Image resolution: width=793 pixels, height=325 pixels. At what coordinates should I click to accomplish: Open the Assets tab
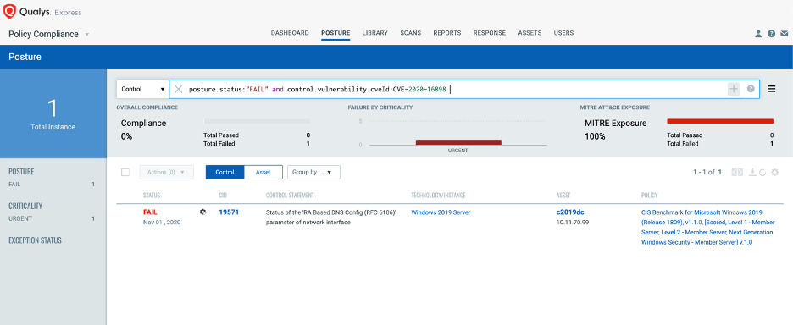(x=530, y=33)
